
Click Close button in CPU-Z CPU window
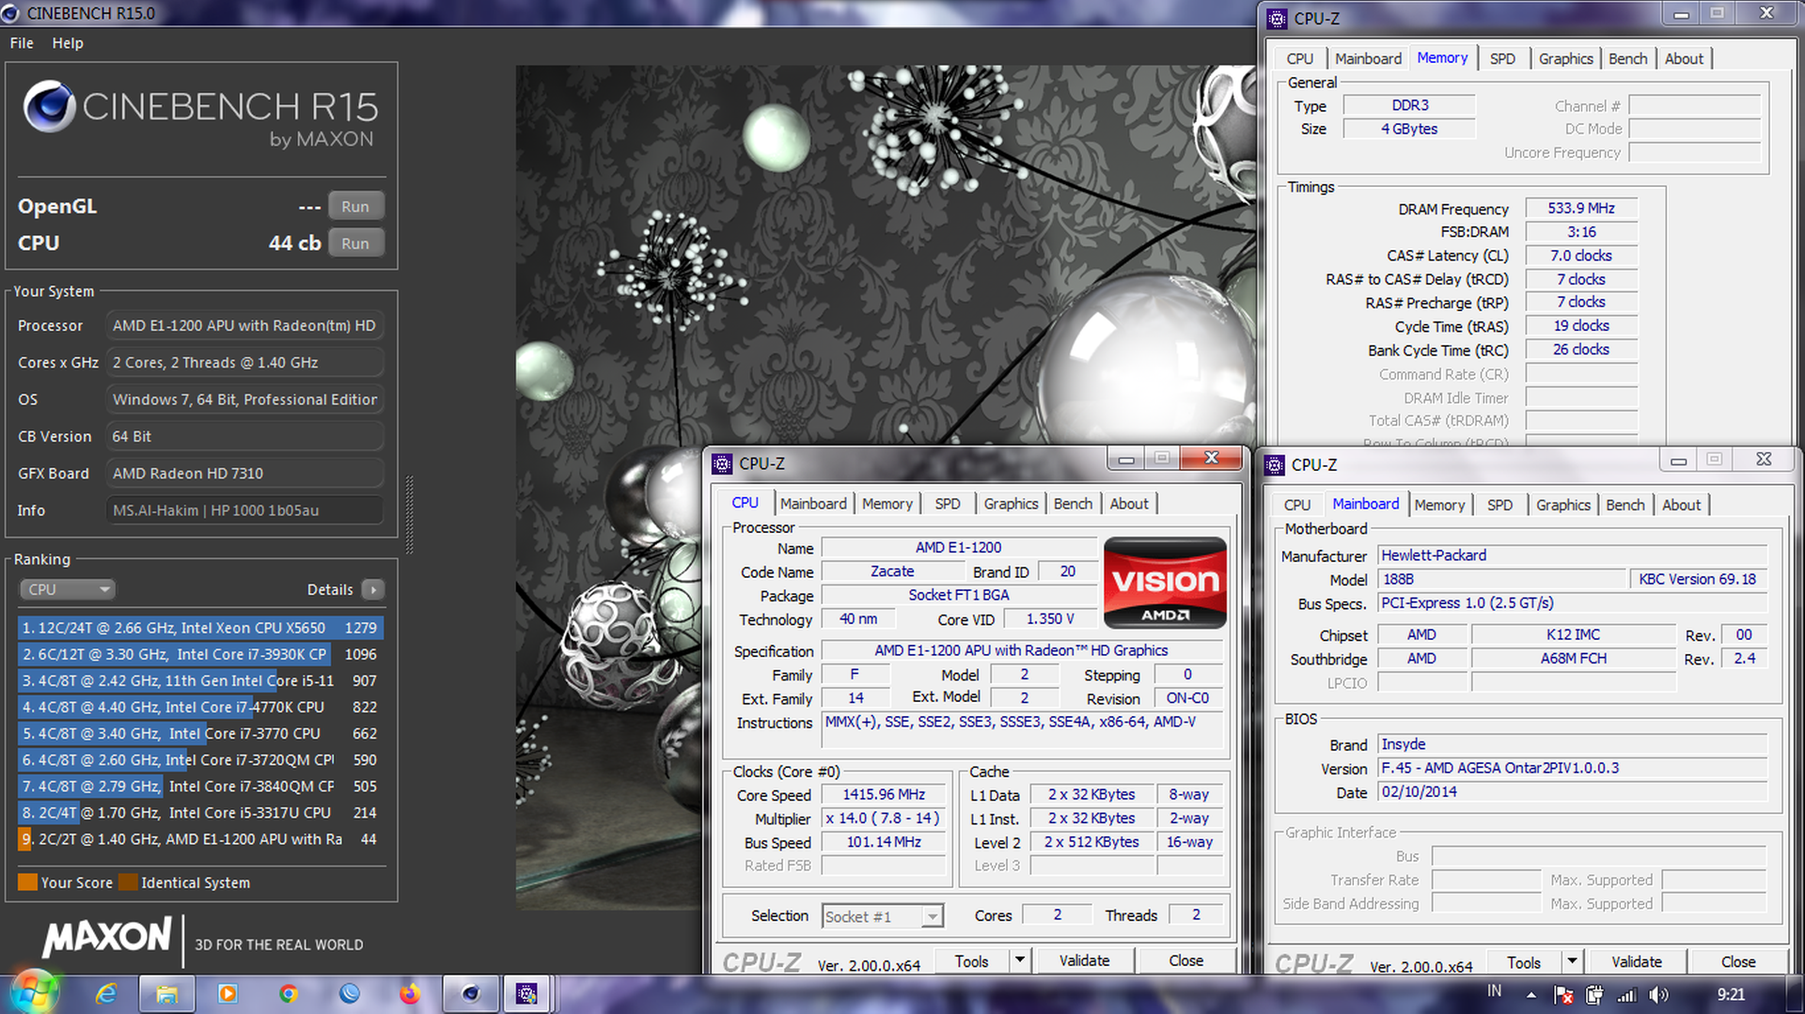point(1185,960)
